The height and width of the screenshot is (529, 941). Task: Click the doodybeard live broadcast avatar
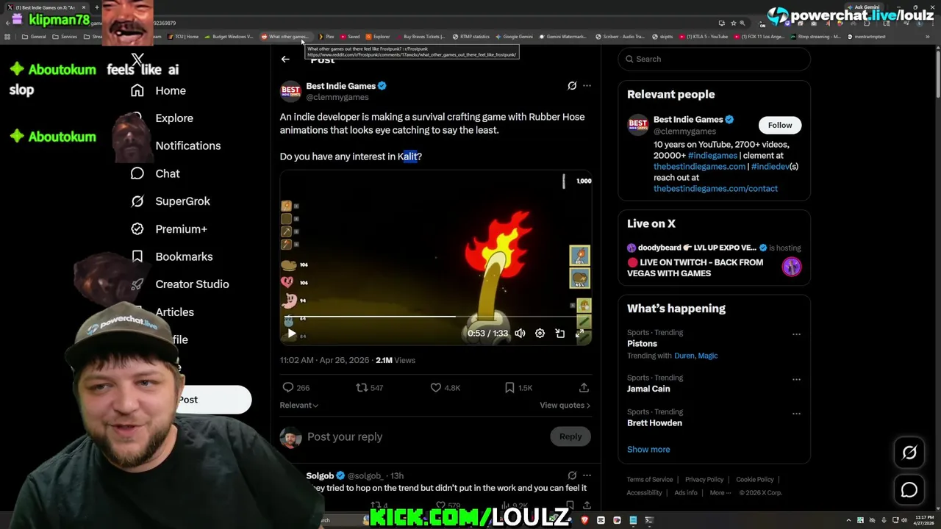click(792, 267)
